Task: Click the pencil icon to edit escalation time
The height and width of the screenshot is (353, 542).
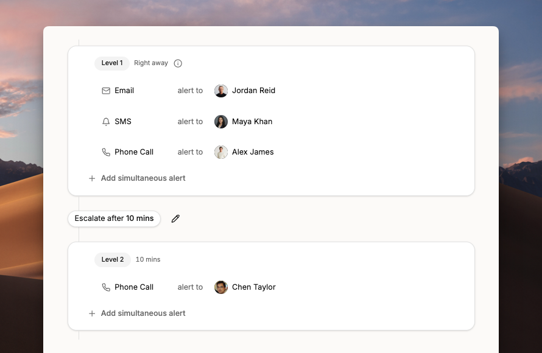Action: click(x=175, y=218)
